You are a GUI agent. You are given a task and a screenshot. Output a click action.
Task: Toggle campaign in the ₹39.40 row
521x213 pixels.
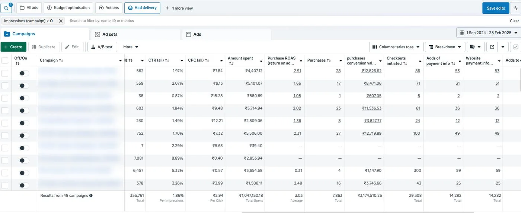click(24, 148)
